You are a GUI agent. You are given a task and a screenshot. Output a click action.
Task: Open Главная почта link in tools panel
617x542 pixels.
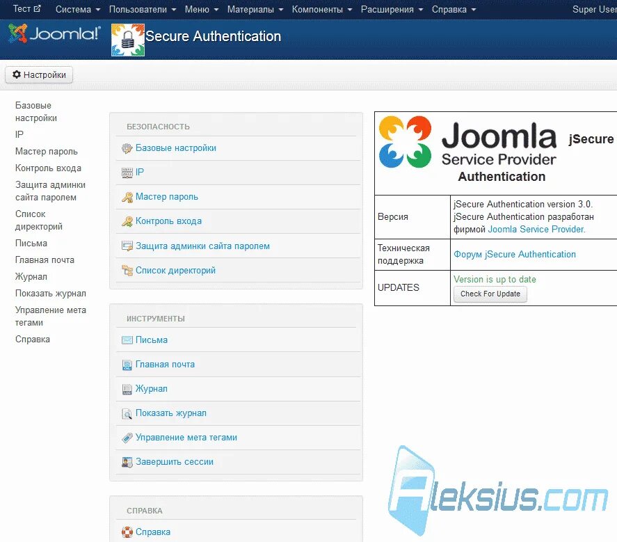point(166,365)
